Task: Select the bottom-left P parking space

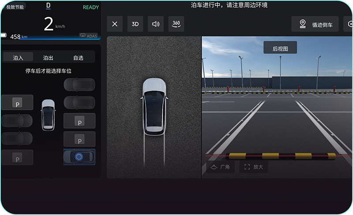Action: 17,158
